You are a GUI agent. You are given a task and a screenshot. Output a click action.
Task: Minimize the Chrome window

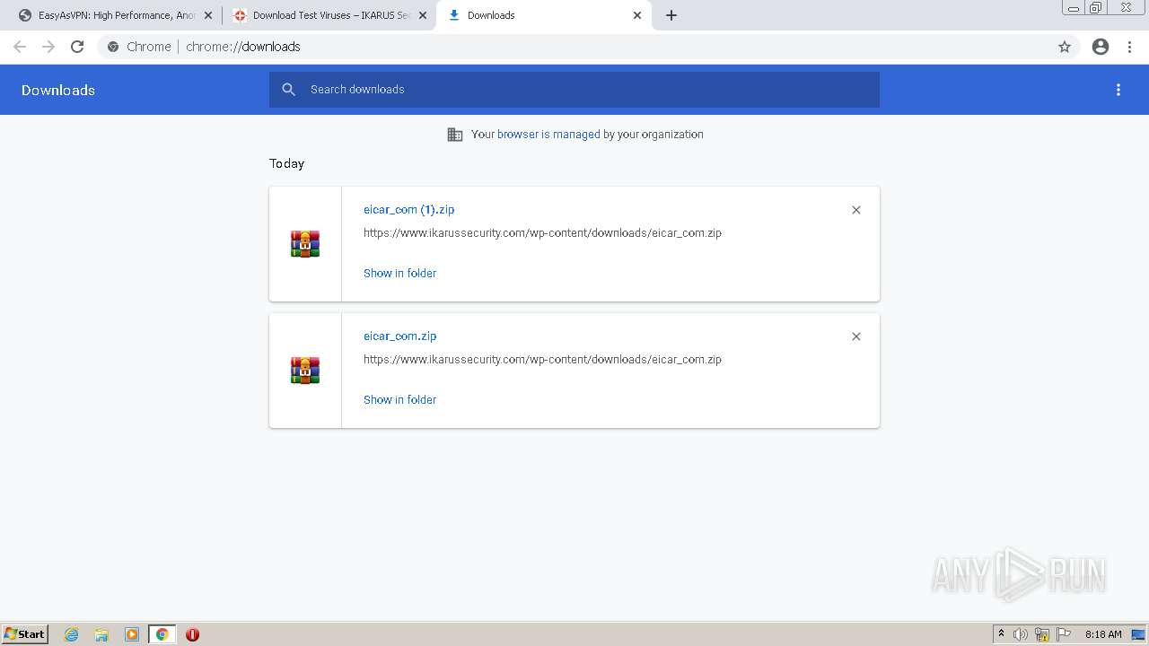coord(1074,7)
